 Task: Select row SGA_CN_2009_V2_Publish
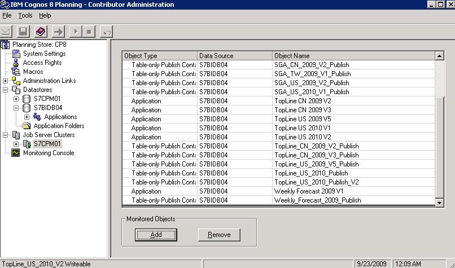tap(278, 65)
